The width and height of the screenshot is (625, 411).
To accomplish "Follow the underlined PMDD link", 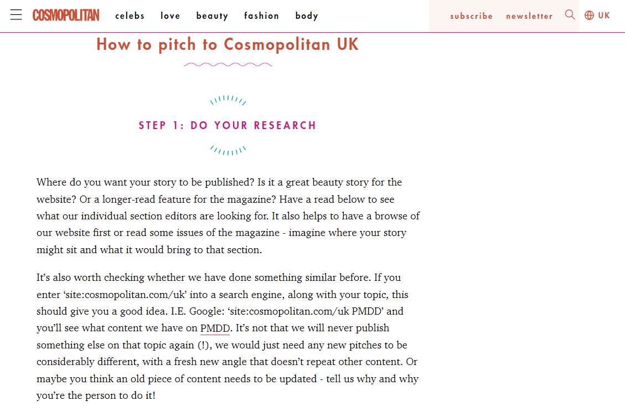I will pos(215,328).
